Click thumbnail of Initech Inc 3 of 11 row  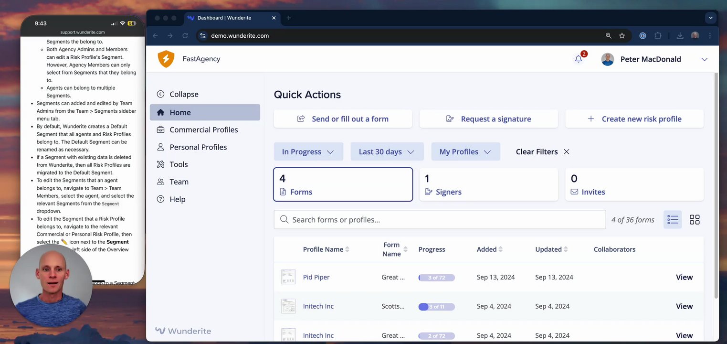[x=288, y=306]
